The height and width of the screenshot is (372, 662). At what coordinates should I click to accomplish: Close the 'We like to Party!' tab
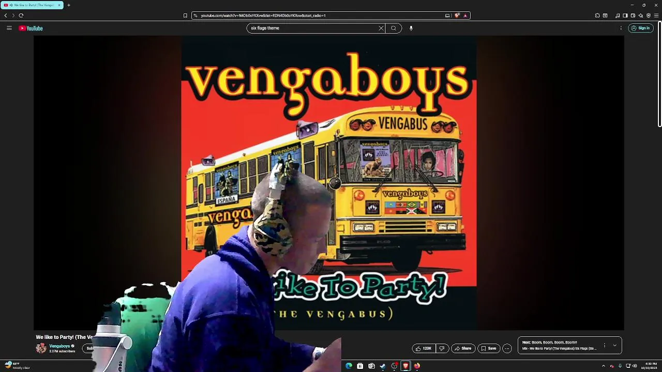click(59, 5)
